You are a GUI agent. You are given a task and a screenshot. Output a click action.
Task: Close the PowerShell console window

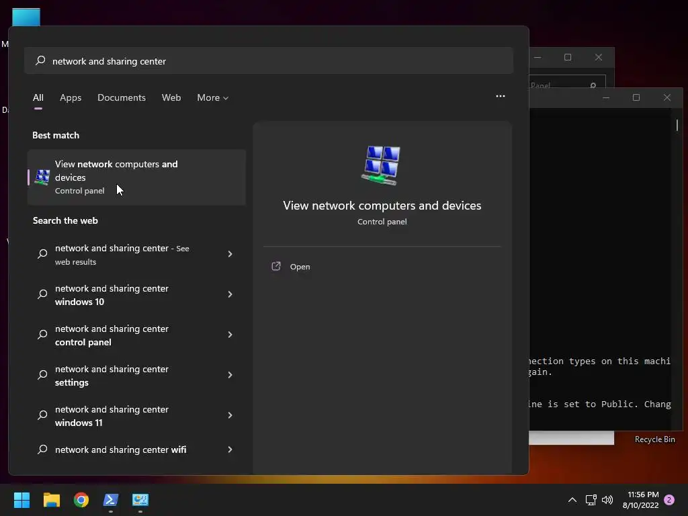coord(667,97)
